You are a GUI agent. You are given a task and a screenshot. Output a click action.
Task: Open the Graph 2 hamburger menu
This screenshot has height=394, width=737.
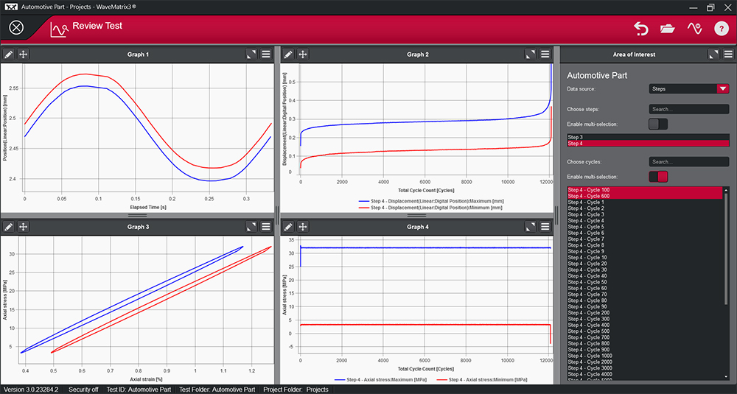[x=545, y=54]
